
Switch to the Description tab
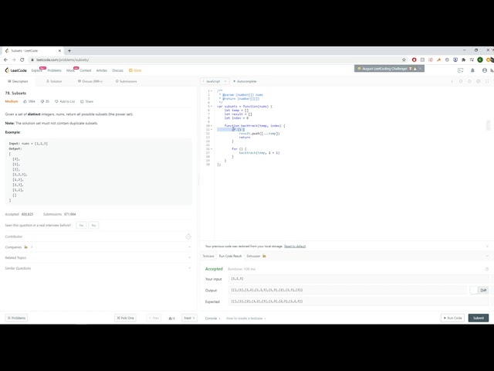(18, 81)
